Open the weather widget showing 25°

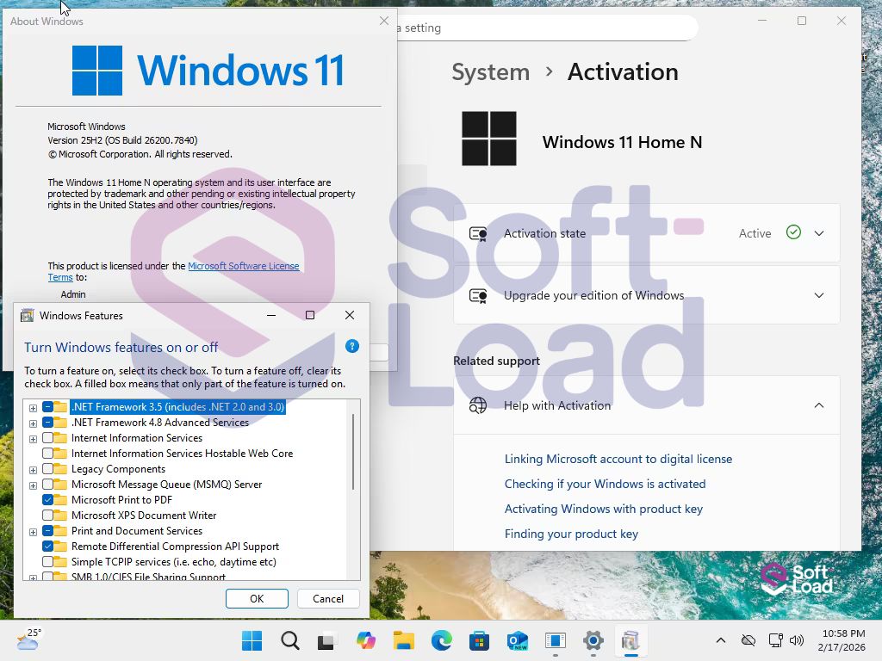[28, 639]
